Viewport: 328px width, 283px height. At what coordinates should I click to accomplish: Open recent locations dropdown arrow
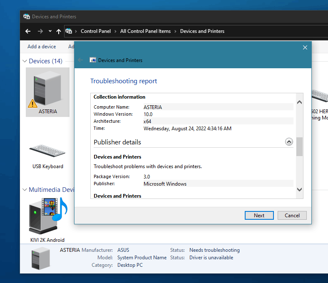50,31
